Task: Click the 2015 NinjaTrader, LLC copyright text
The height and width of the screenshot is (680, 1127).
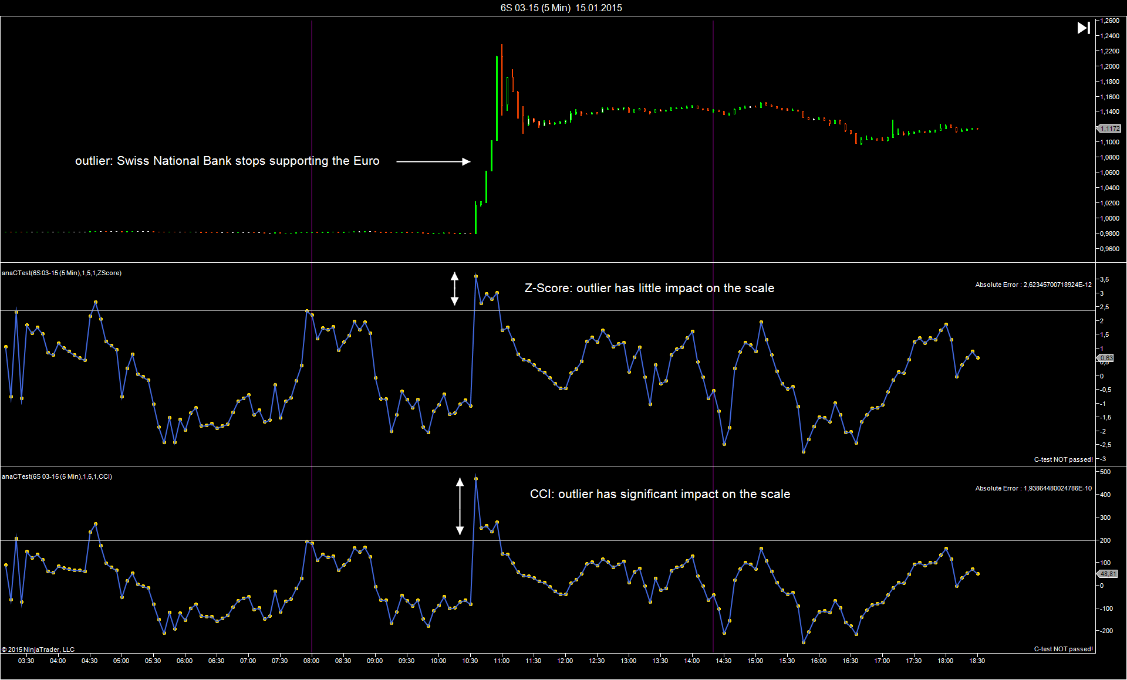Action: (38, 649)
